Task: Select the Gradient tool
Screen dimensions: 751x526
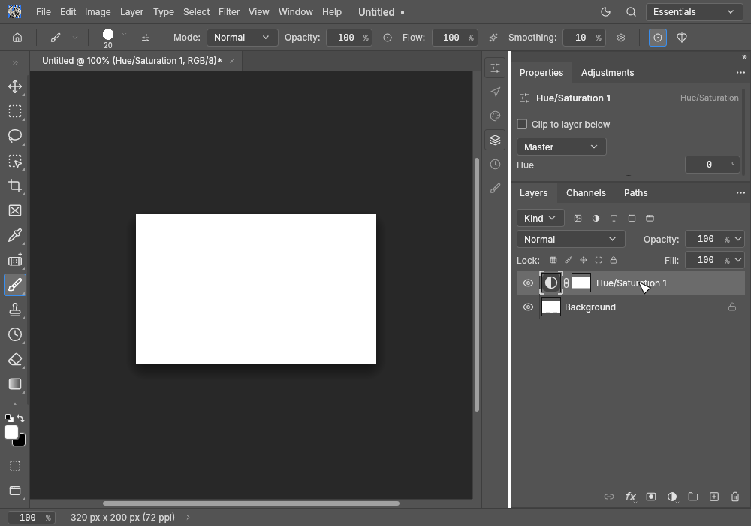Action: tap(15, 384)
